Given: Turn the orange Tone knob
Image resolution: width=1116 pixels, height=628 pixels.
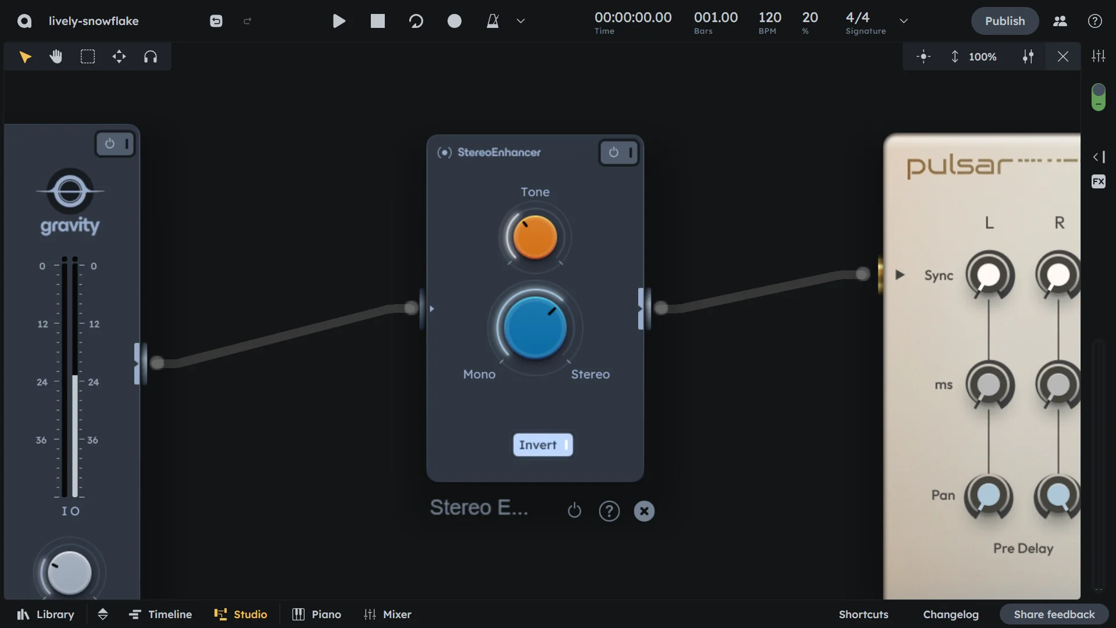Looking at the screenshot, I should [535, 237].
